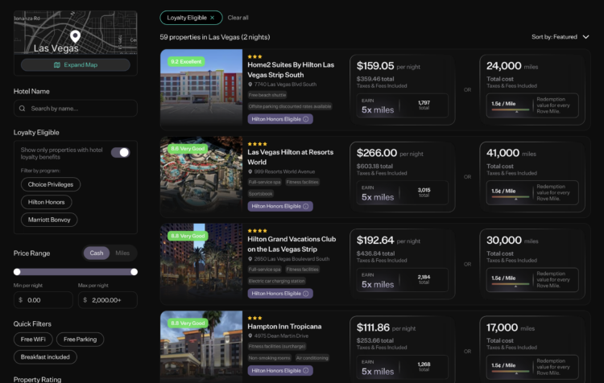Click the location pin beside 999 Resorts World Avenue
Image resolution: width=604 pixels, height=383 pixels.
click(x=250, y=171)
